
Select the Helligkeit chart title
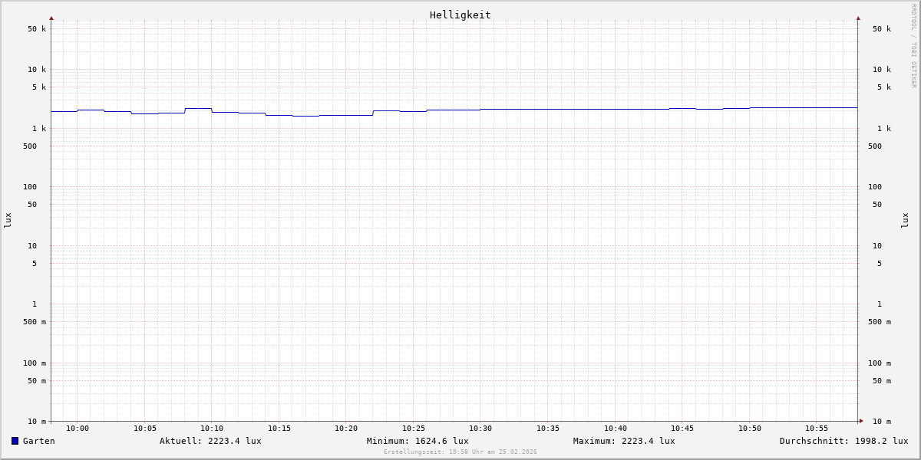460,15
